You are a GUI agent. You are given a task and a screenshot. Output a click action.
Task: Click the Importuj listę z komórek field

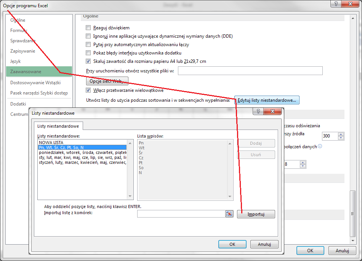181,214
